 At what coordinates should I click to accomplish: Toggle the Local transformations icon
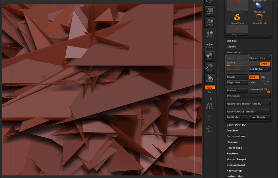[210, 34]
